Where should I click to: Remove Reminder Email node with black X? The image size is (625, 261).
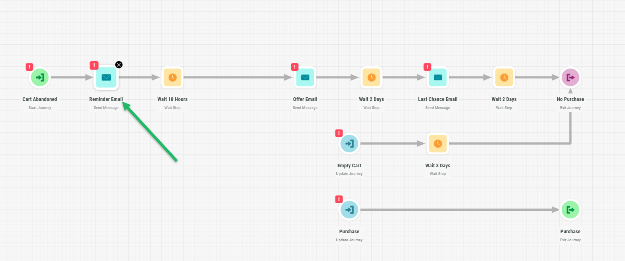pyautogui.click(x=119, y=65)
